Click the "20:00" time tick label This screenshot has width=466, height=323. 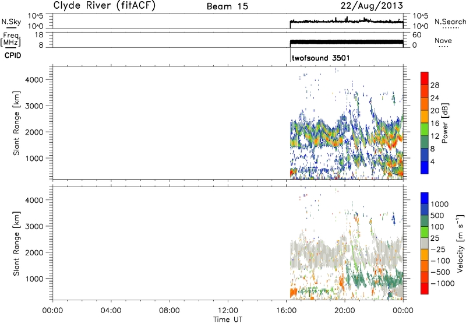click(345, 311)
